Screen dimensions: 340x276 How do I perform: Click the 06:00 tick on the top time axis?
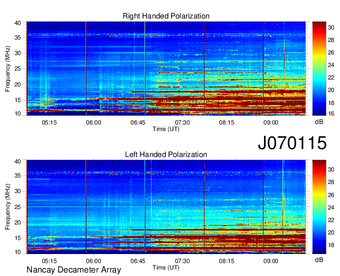[93, 122]
